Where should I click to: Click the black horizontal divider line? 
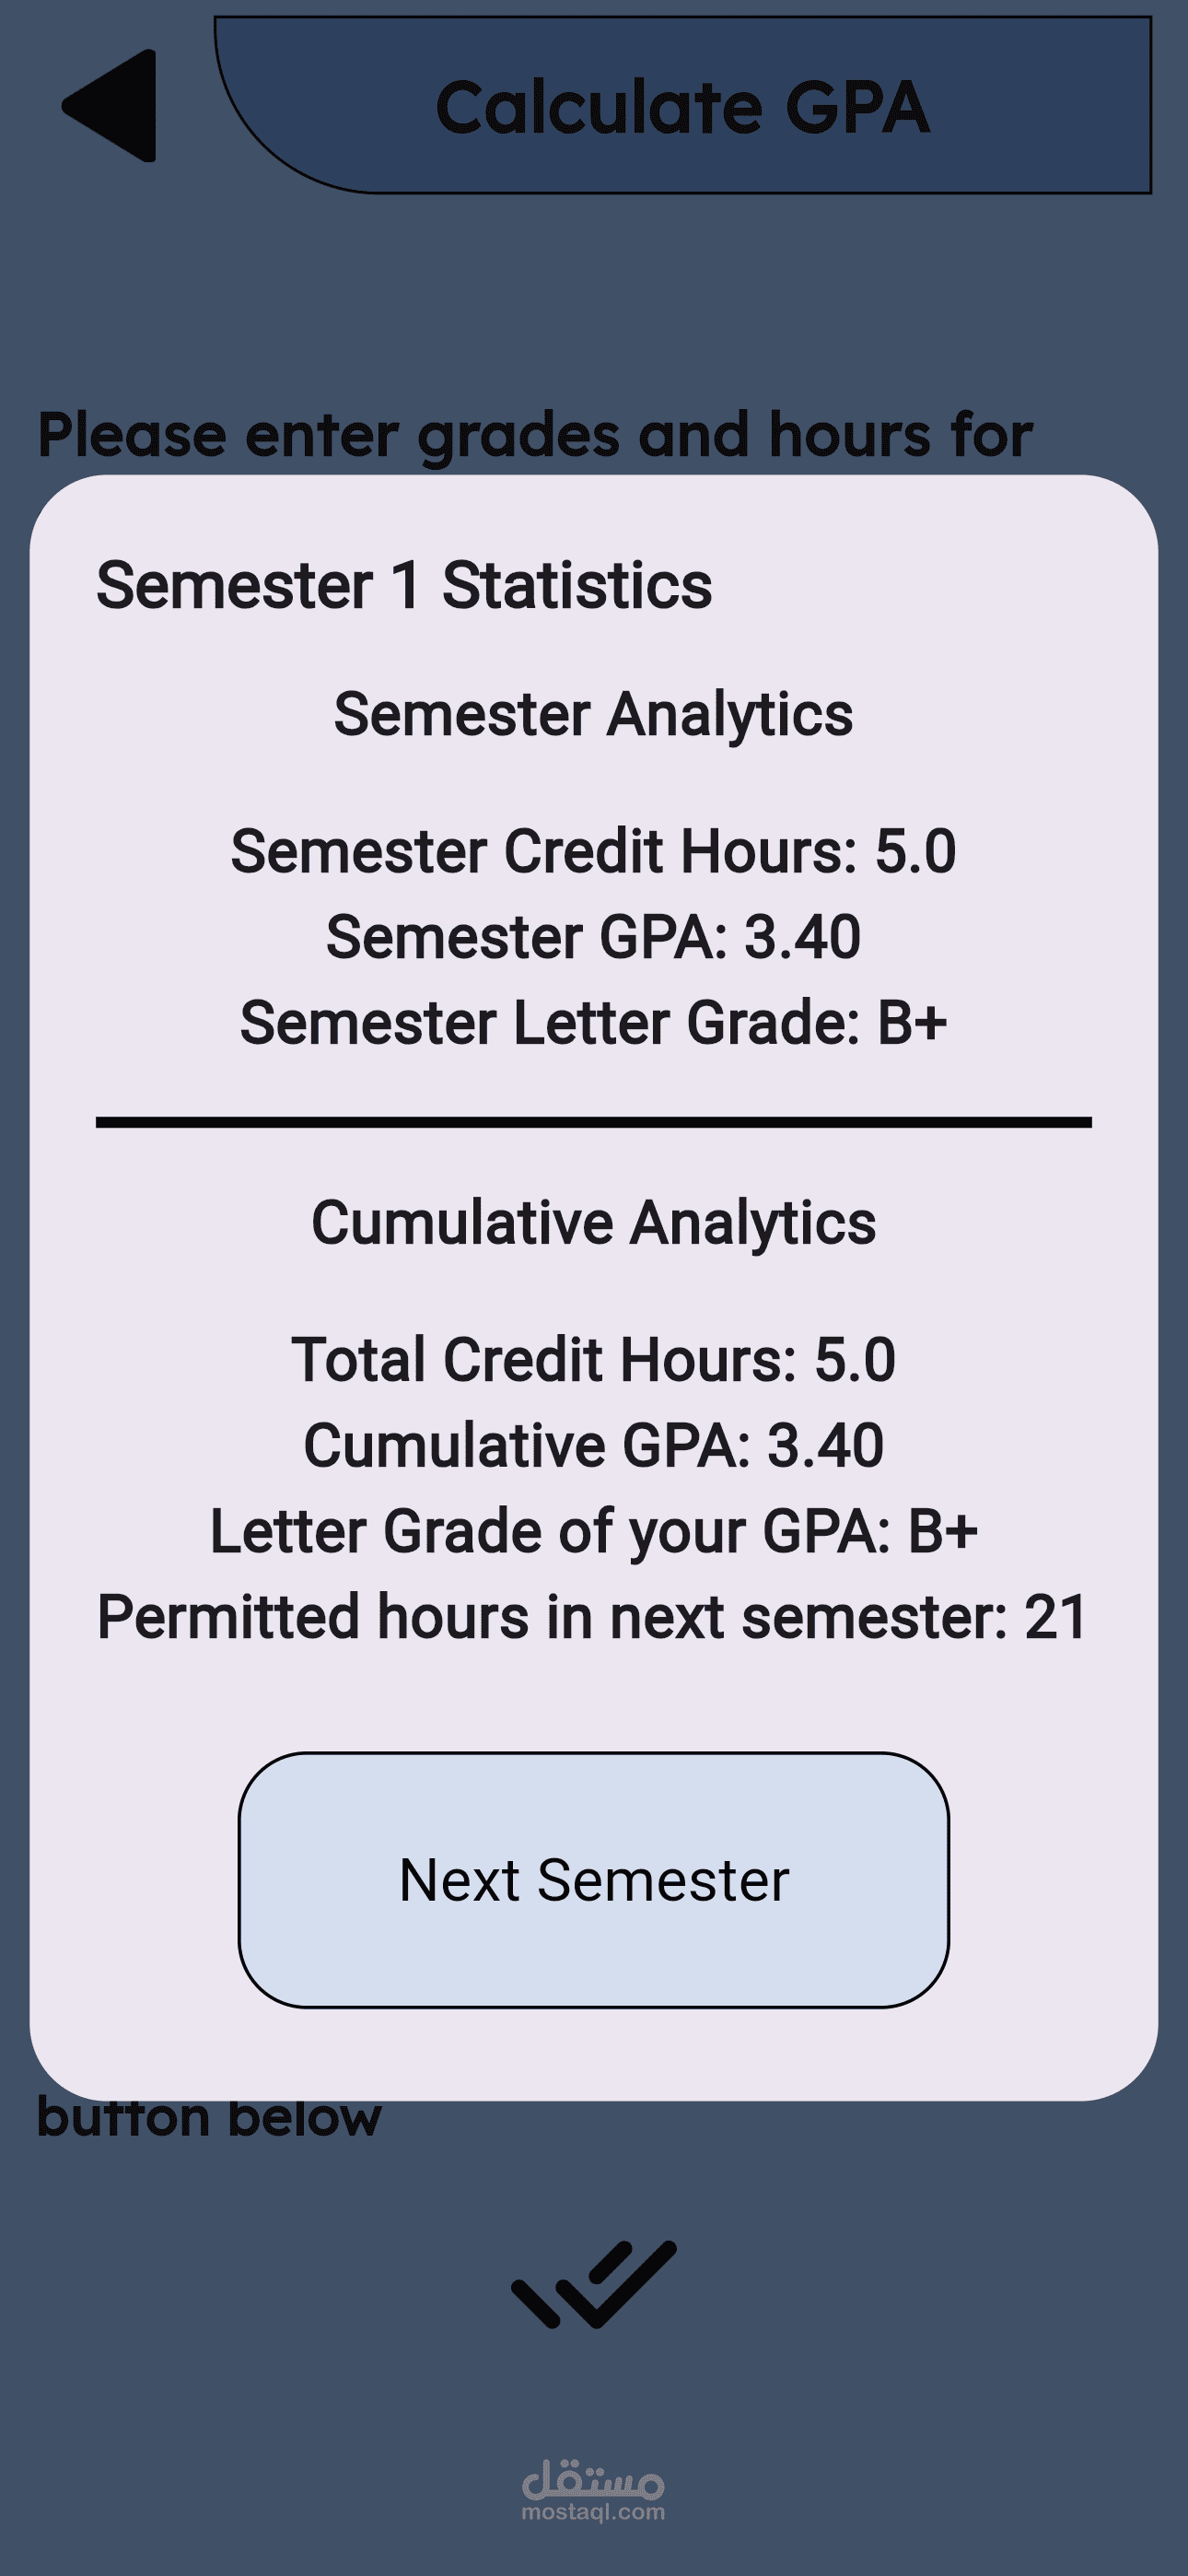click(x=593, y=1122)
